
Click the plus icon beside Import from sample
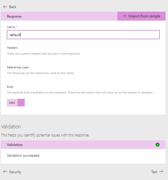(x=125, y=16)
